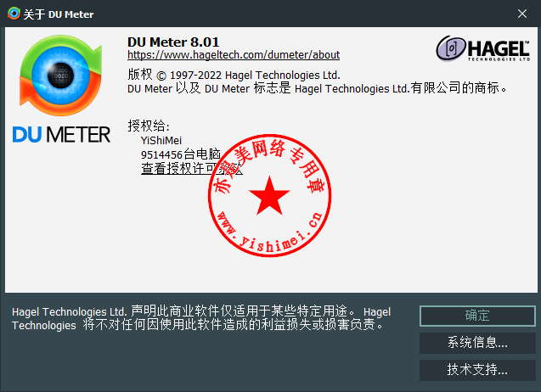
Task: Click the large DU Meter eye logo
Action: 61,76
